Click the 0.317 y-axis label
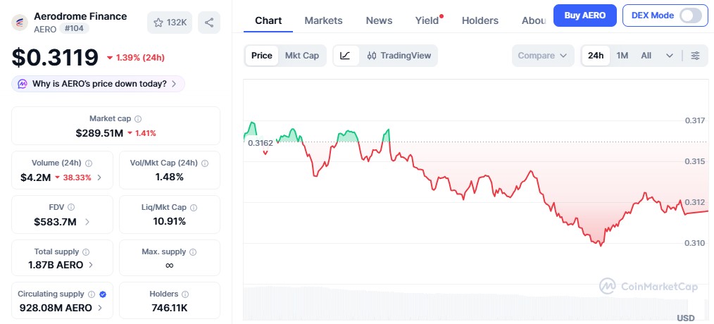 pos(695,120)
